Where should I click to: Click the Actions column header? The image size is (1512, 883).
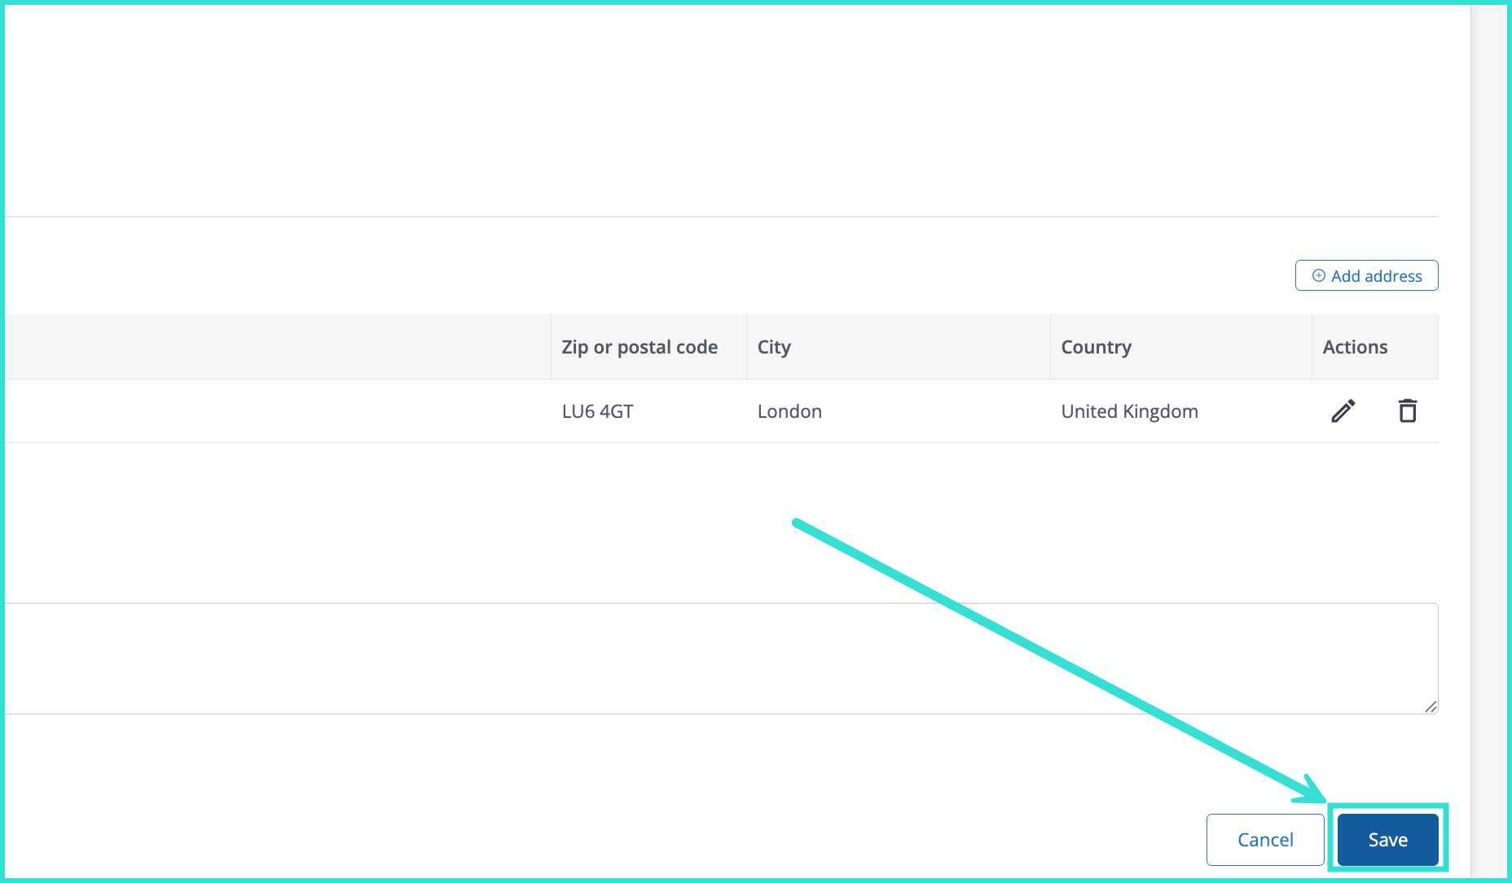click(x=1355, y=347)
